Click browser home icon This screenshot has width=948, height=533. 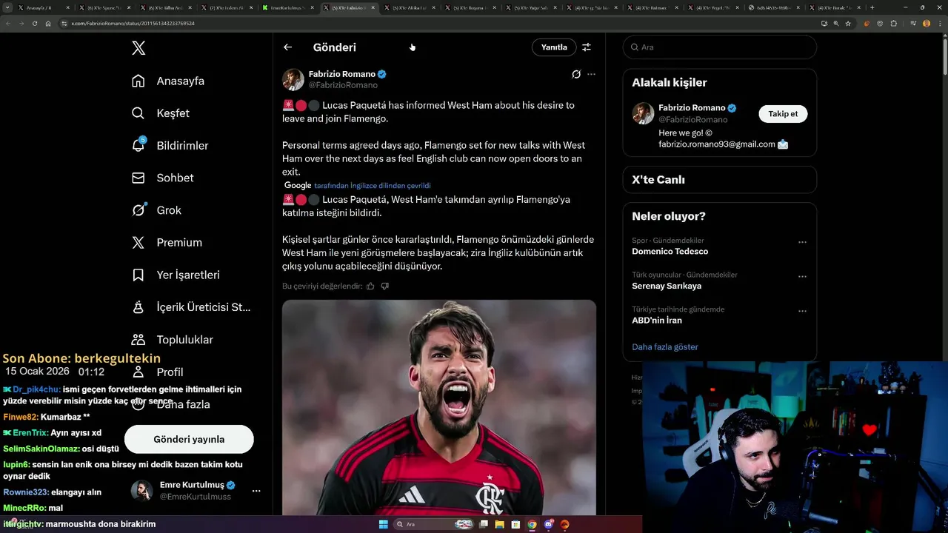point(48,23)
